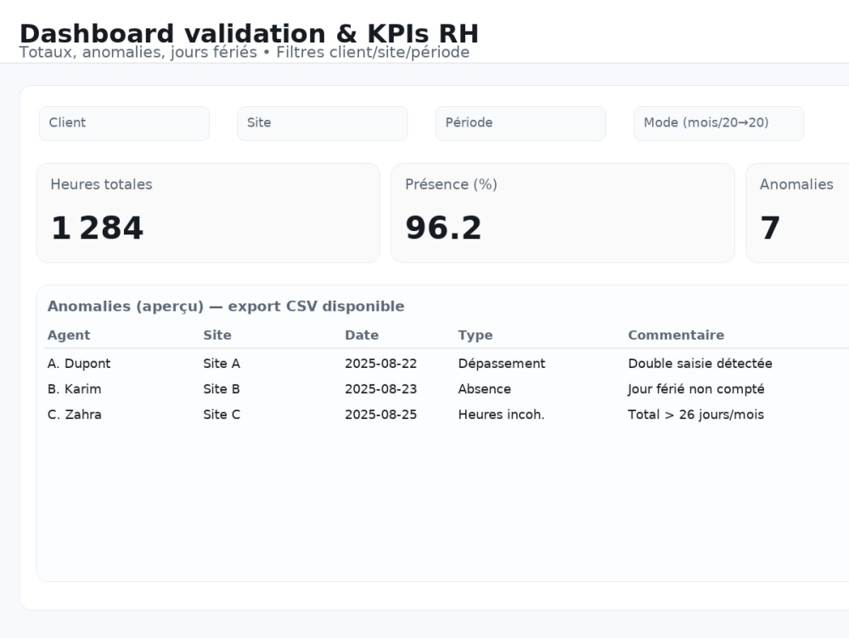Click the Anomalies (aperçu) export CSV heading
Screen dimensions: 849x638
click(x=226, y=306)
